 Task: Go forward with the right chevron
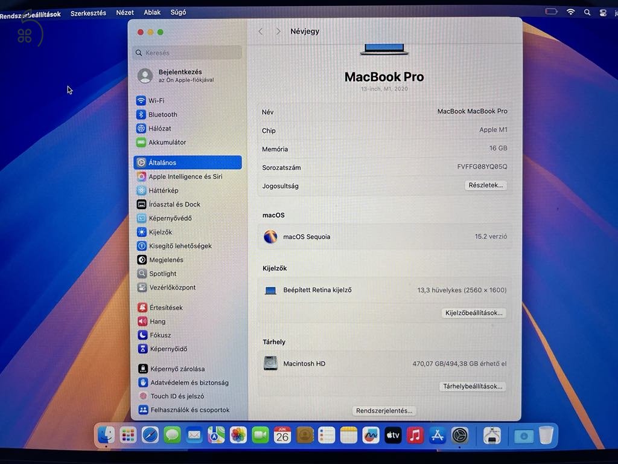(x=278, y=31)
